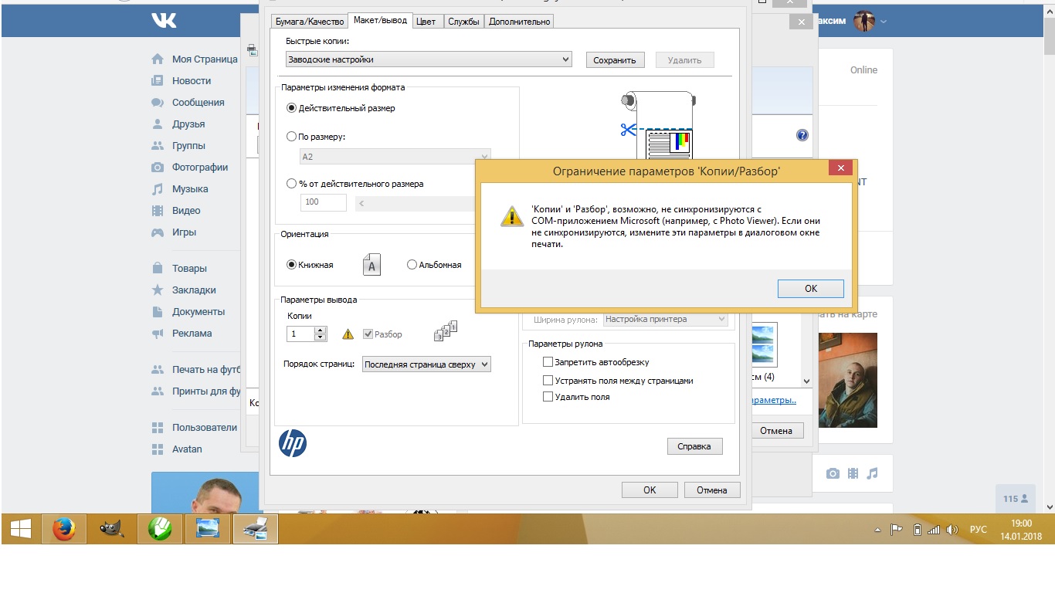Open the Цвет tab

(426, 22)
